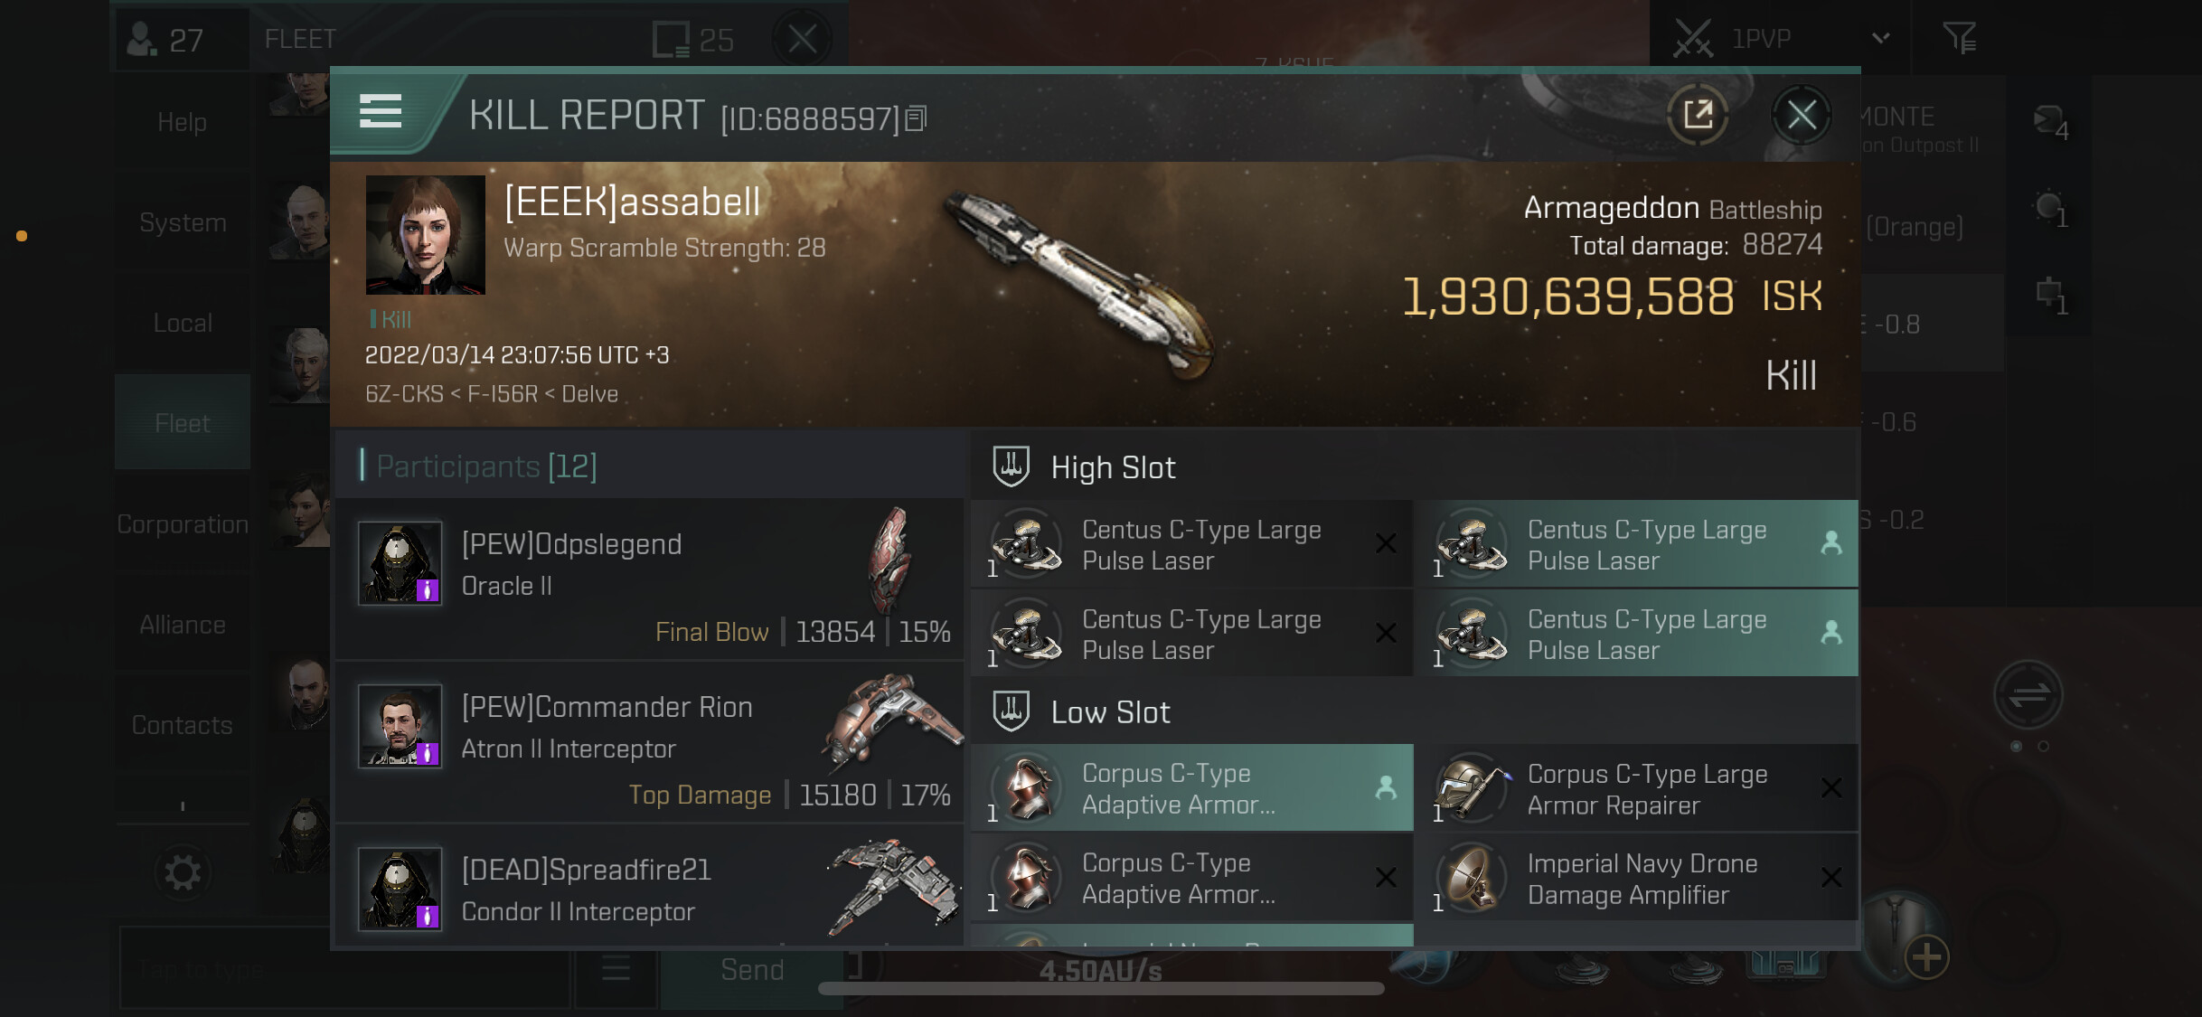View Odpslegend participant entry
The image size is (2202, 1017).
pyautogui.click(x=649, y=579)
